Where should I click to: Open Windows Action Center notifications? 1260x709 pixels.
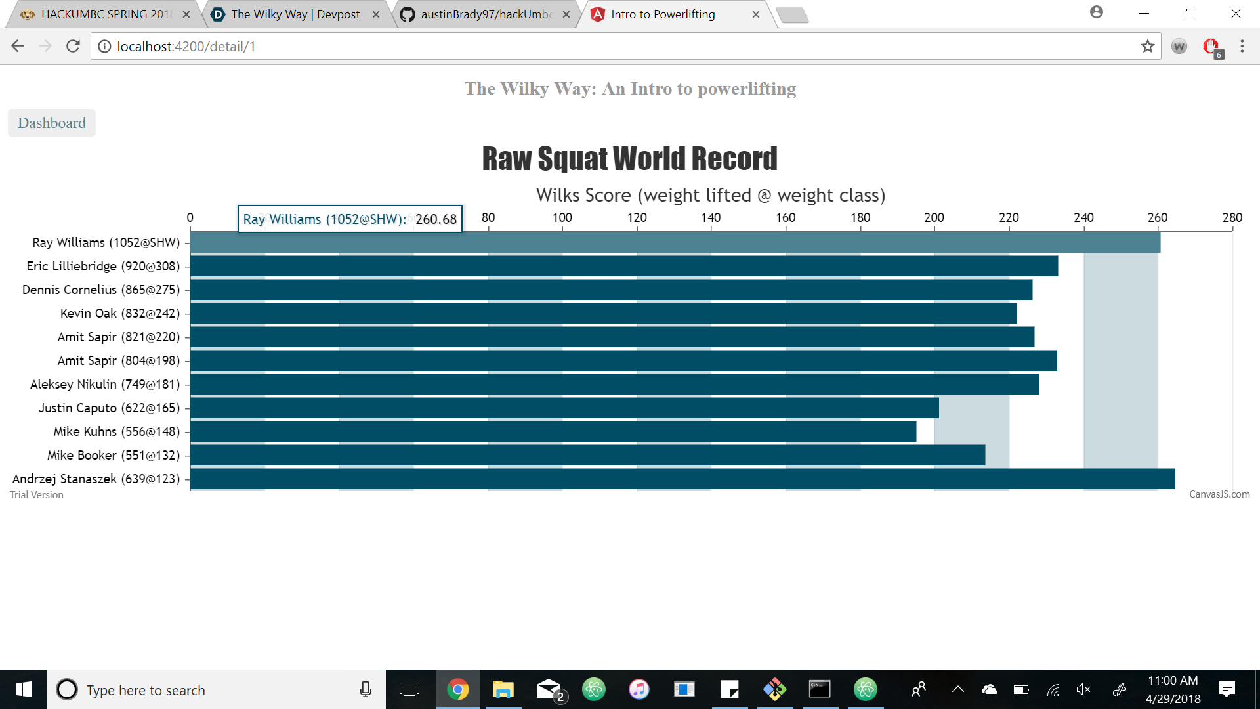tap(1227, 689)
